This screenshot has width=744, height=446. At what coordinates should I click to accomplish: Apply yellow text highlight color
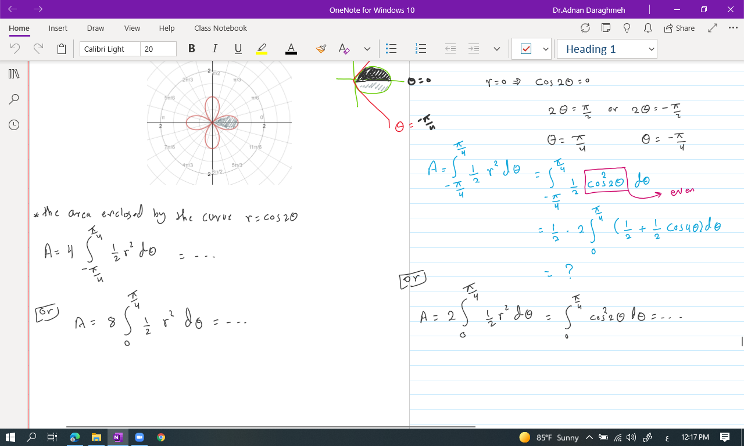coord(262,49)
